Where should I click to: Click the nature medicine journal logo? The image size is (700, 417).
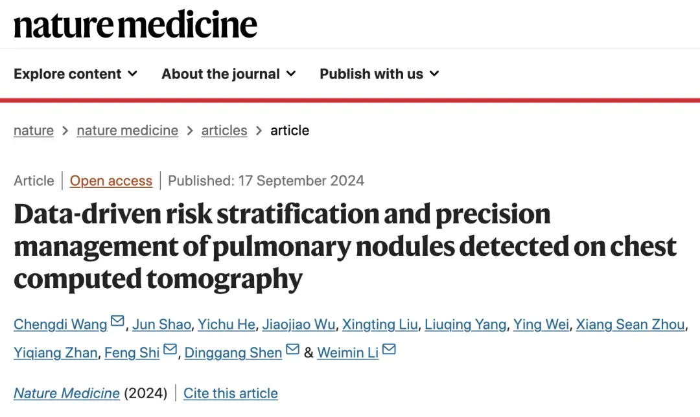point(135,25)
